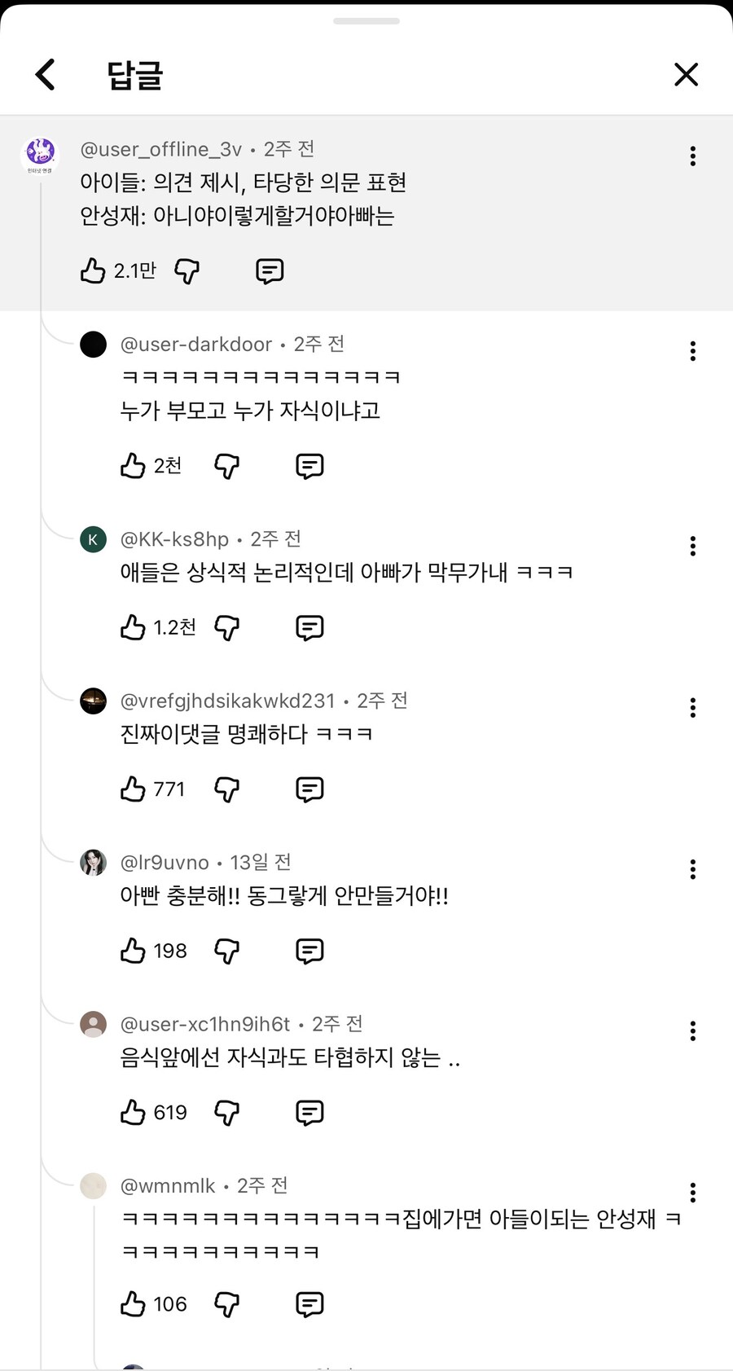
Task: Open the options menu for @user_offline_3v's comment
Action: (x=693, y=156)
